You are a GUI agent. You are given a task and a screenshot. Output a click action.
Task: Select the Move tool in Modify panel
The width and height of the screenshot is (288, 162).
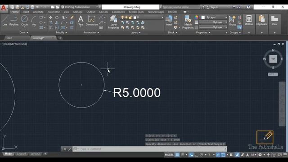[x=51, y=18]
